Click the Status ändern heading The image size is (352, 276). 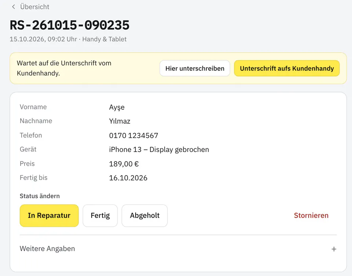click(40, 196)
